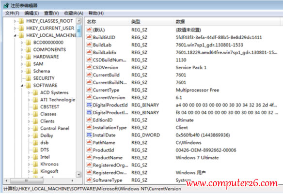
Task: Collapse the SOFTWARE key node
Action: coord(22,86)
